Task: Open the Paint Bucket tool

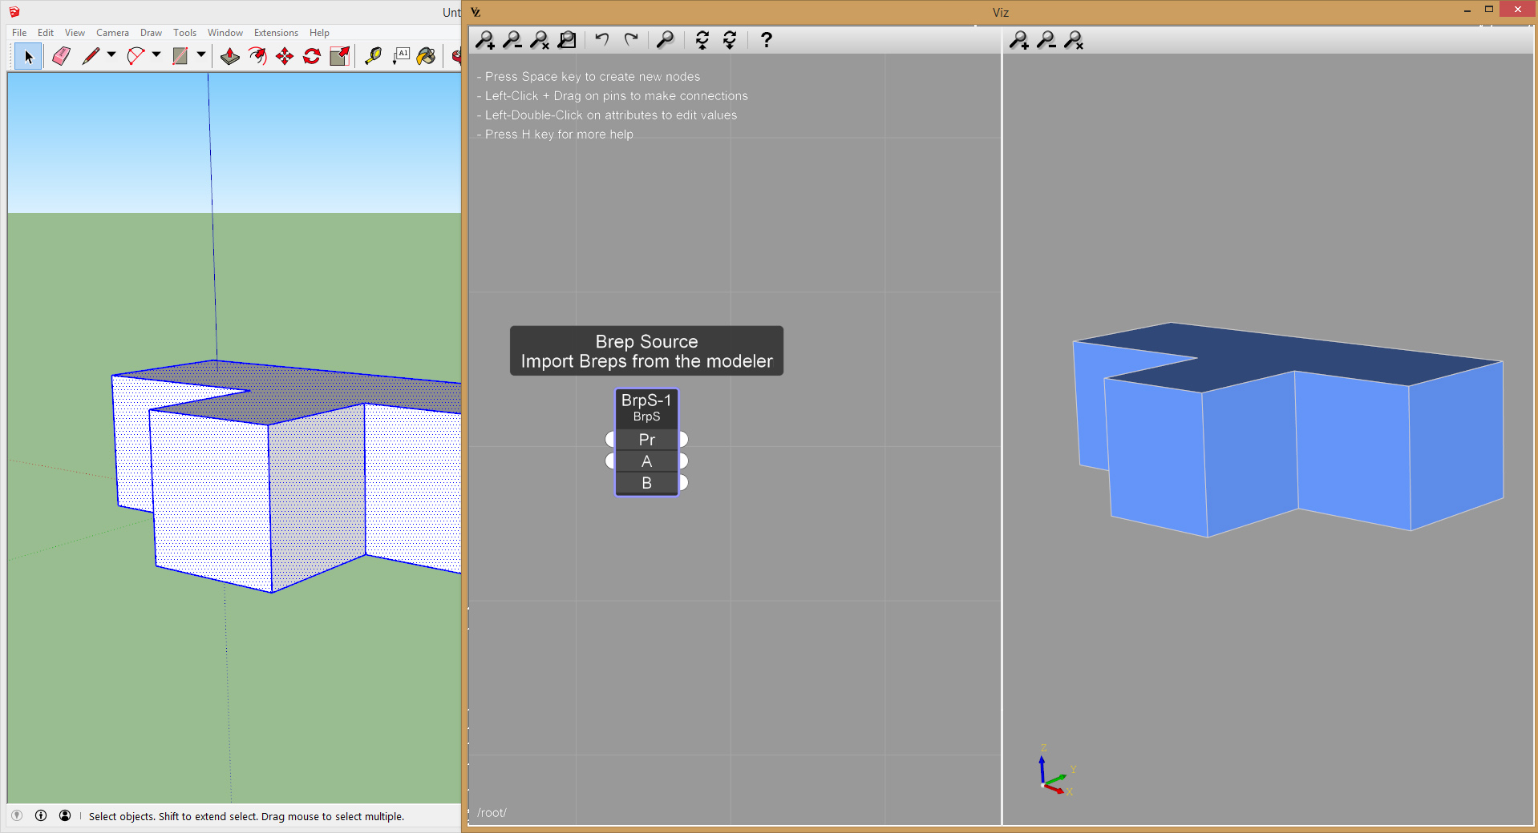Action: click(x=427, y=56)
